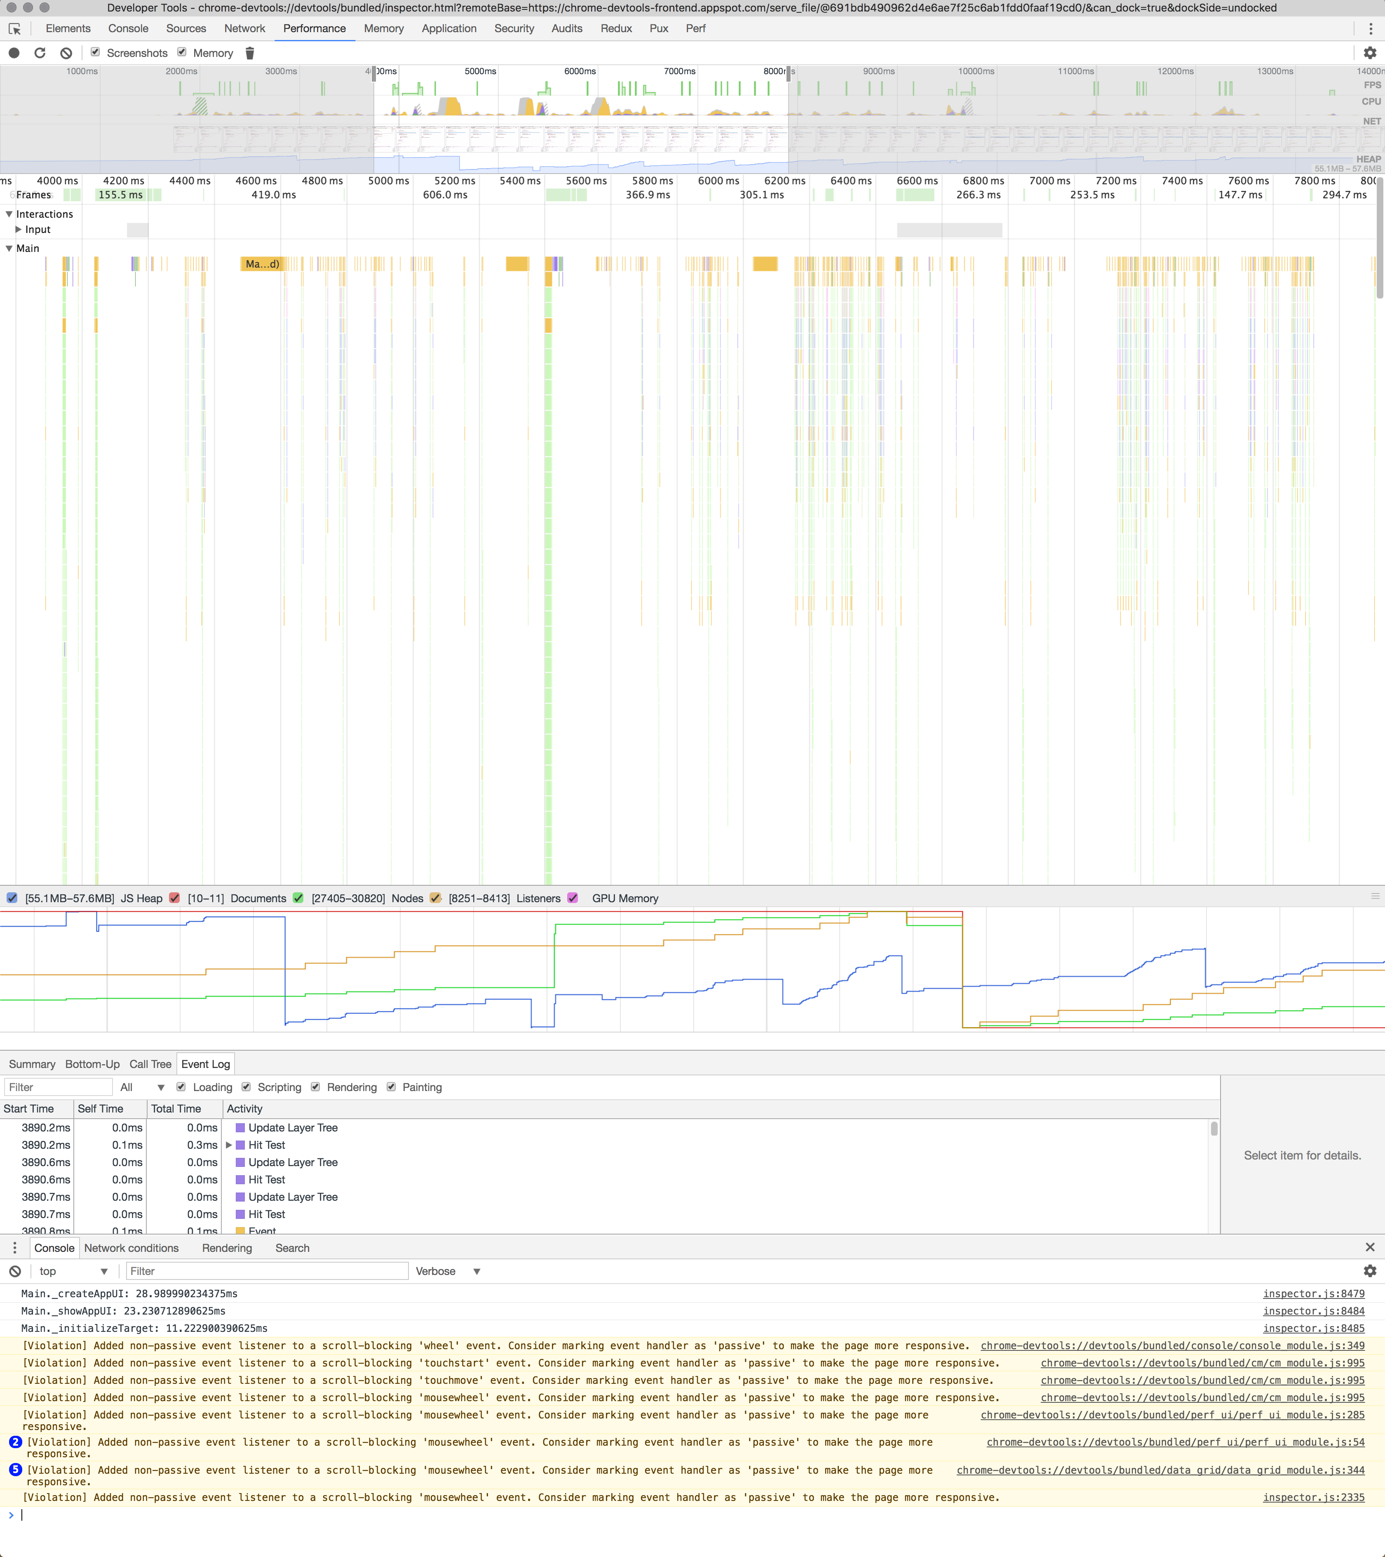
Task: Disable the Screenshots capture checkbox
Action: click(x=96, y=52)
